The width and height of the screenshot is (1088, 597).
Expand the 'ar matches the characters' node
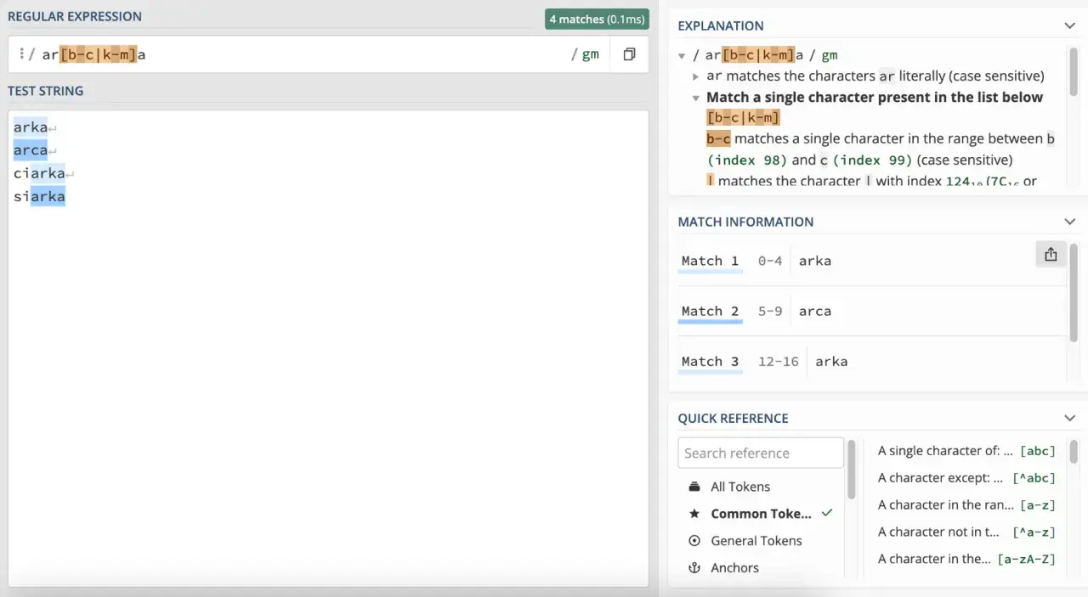click(x=696, y=76)
